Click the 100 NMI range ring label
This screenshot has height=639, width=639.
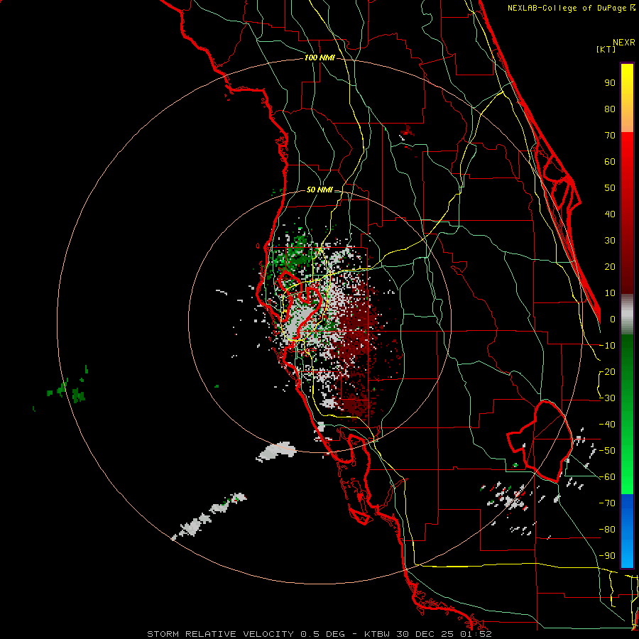[319, 58]
